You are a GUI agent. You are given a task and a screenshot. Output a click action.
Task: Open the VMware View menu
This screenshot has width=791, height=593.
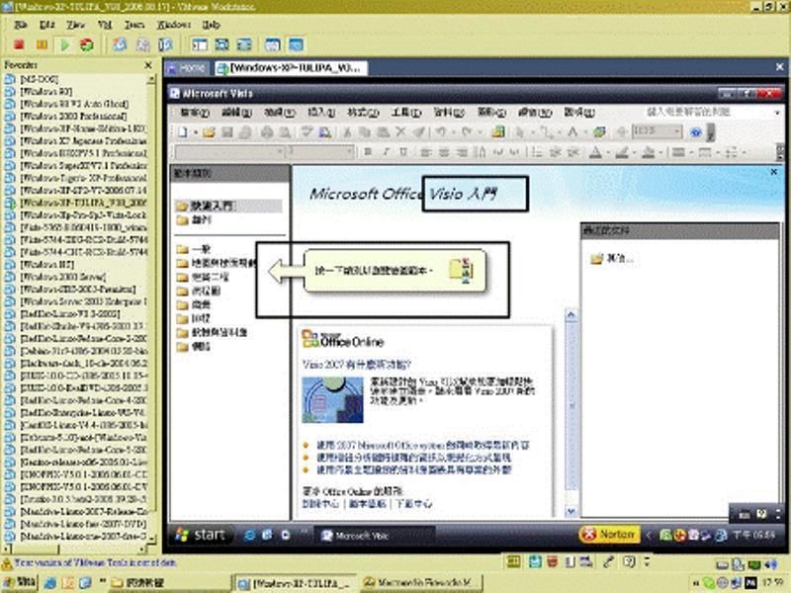[76, 24]
